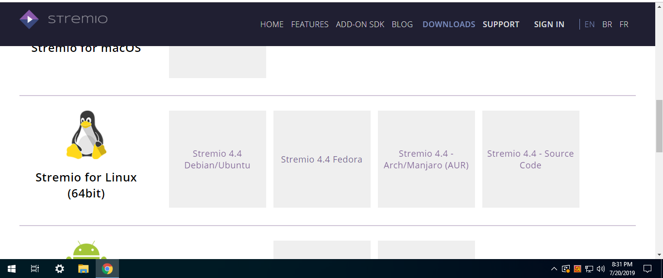The width and height of the screenshot is (663, 278).
Task: Select the DOWNLOADS nav item
Action: (x=449, y=24)
